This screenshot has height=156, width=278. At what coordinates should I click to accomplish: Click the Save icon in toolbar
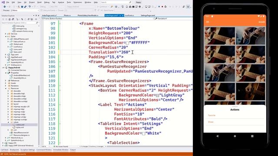[22, 6]
